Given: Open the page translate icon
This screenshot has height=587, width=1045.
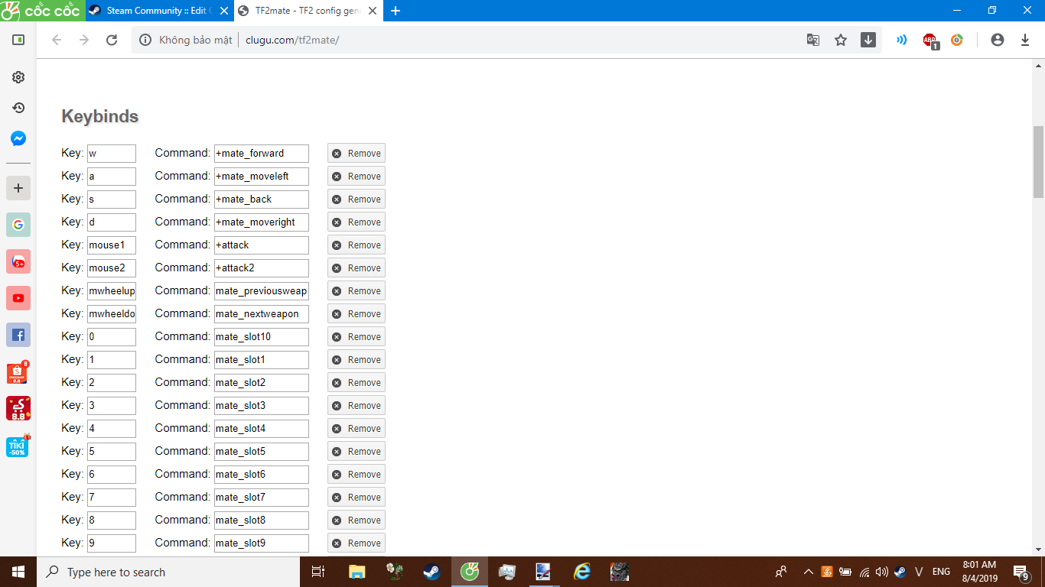Looking at the screenshot, I should 813,40.
